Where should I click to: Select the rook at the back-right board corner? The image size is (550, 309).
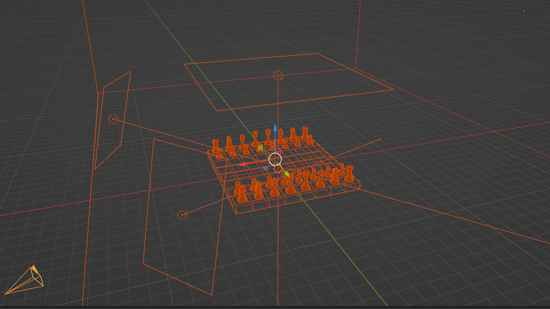click(x=305, y=133)
